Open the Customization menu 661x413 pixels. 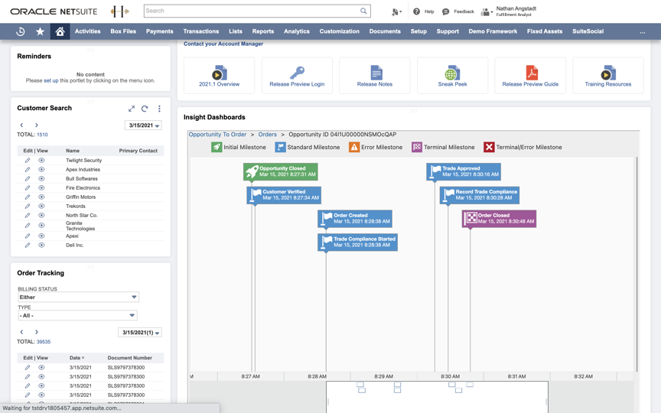[x=340, y=31]
